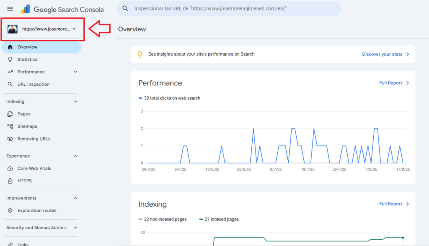Open Performance Full Report link
The width and height of the screenshot is (429, 246).
pos(391,83)
